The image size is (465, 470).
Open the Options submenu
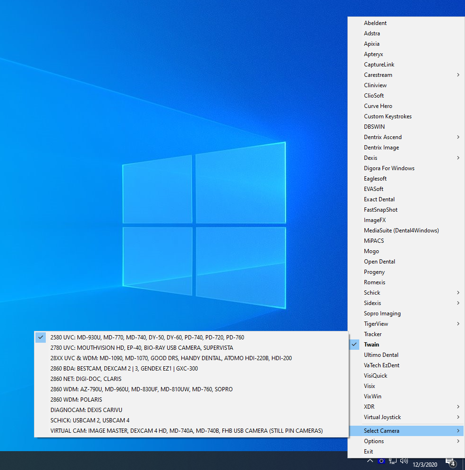pos(406,441)
